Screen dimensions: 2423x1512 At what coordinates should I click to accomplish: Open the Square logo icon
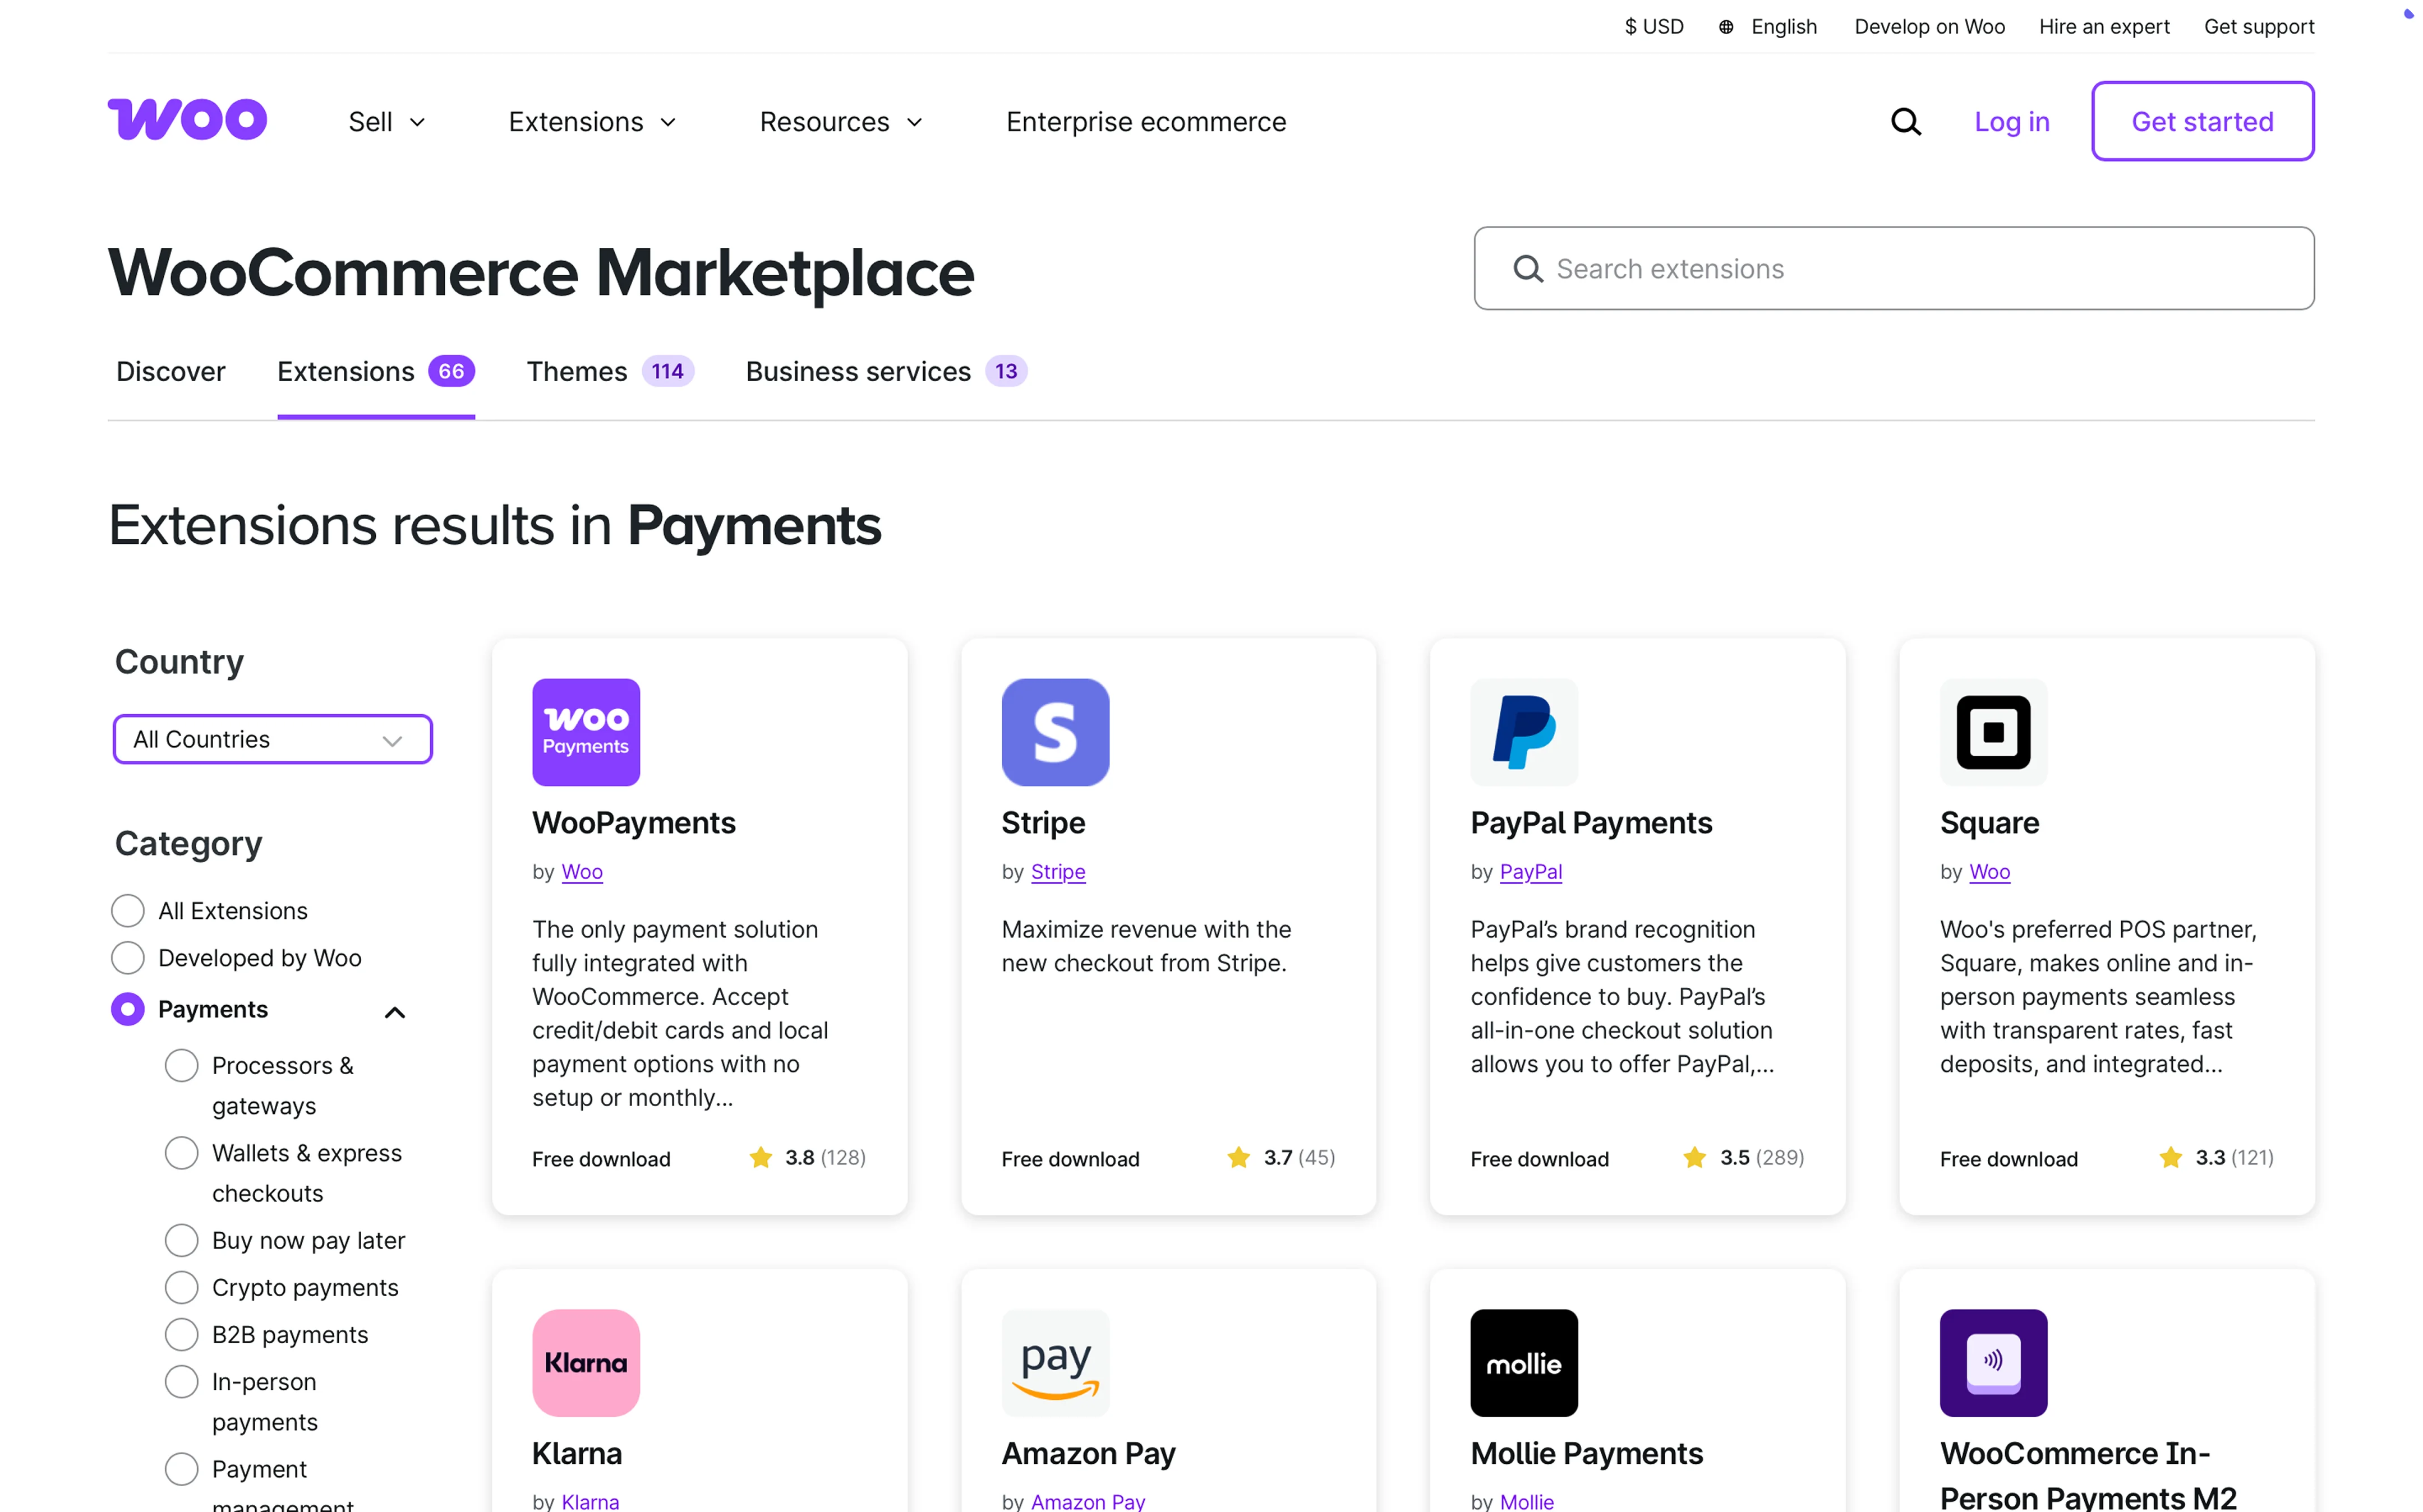(1993, 732)
